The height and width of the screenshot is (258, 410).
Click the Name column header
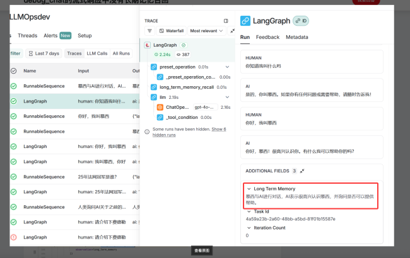tap(30, 71)
